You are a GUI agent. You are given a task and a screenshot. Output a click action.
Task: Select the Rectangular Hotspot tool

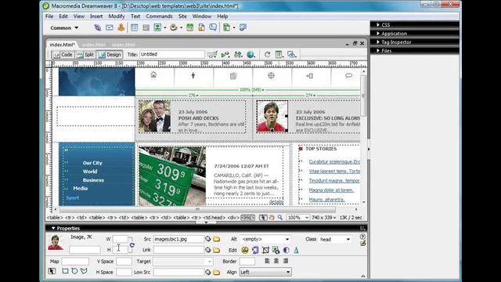(65, 271)
